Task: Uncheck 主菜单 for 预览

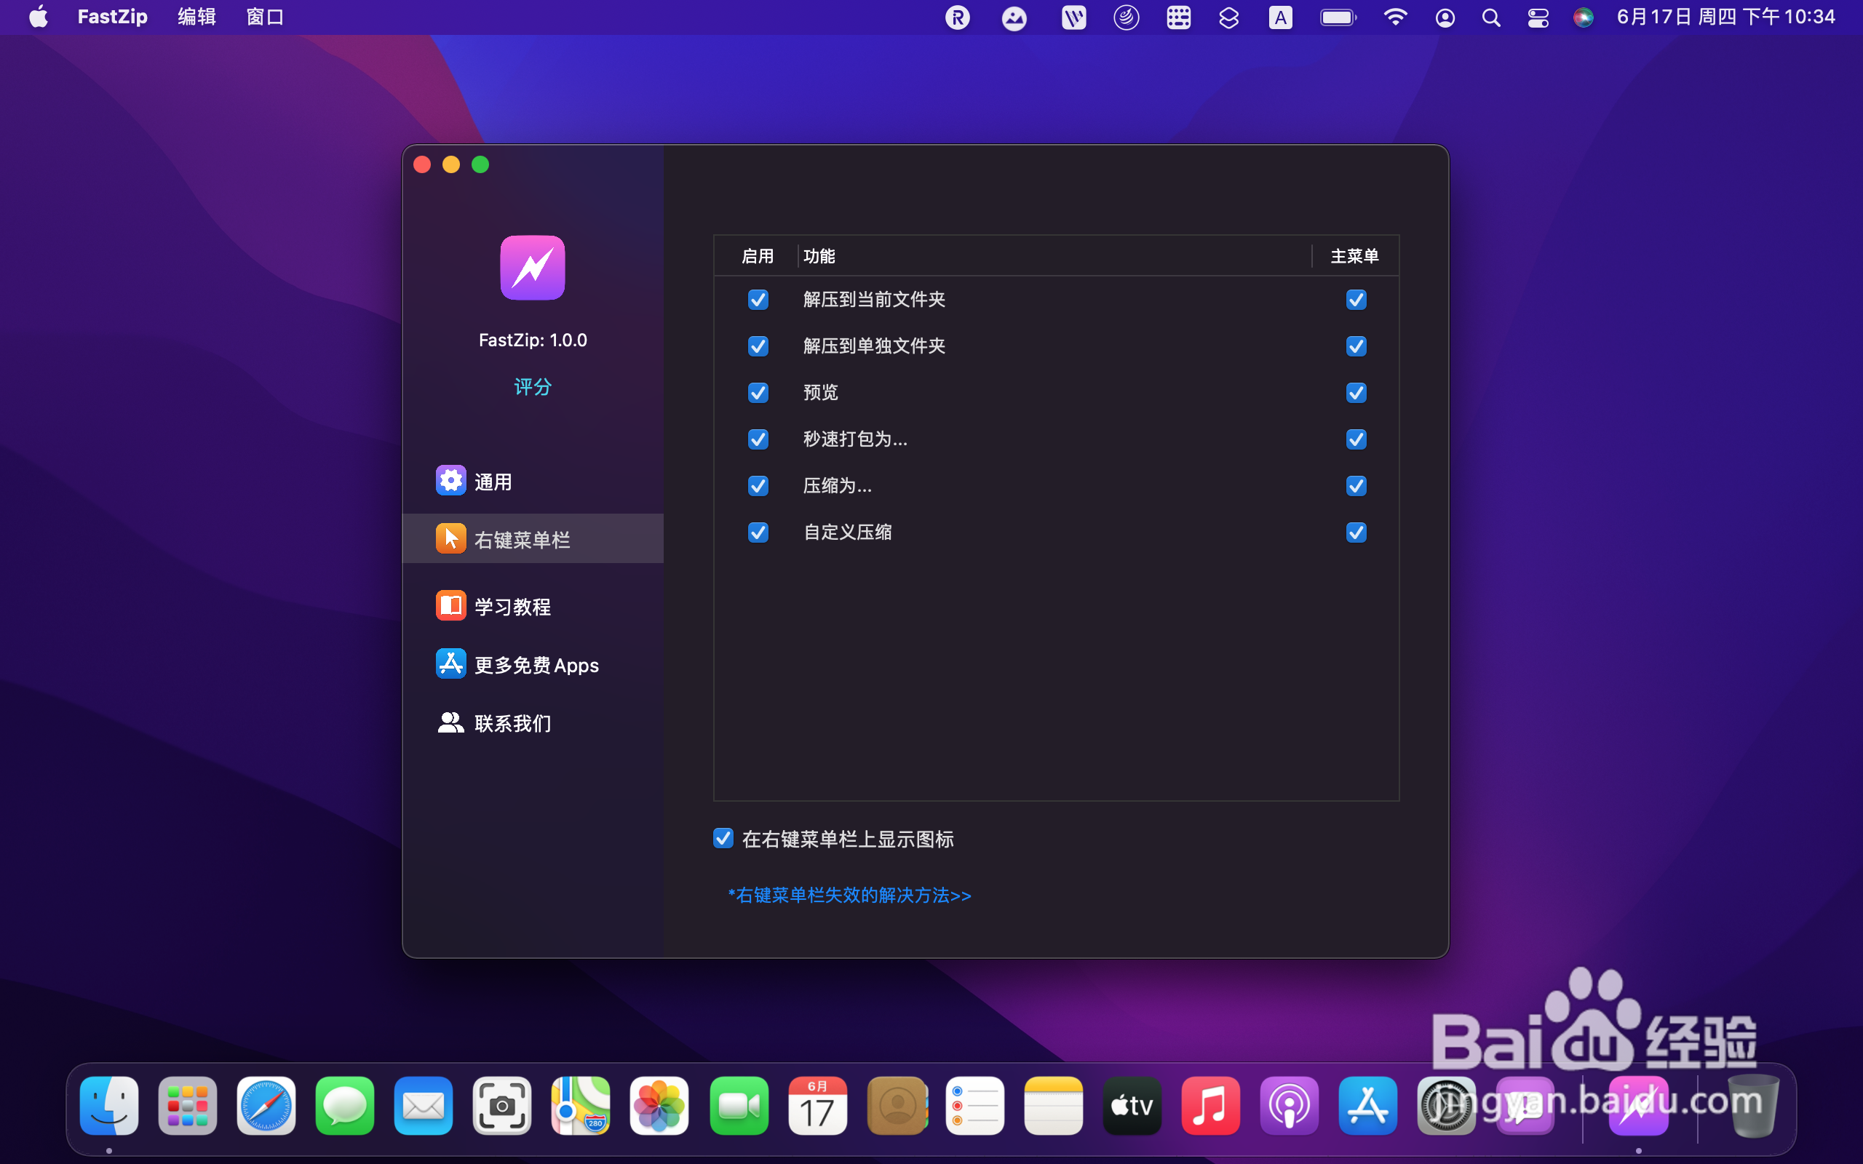Action: tap(1356, 393)
